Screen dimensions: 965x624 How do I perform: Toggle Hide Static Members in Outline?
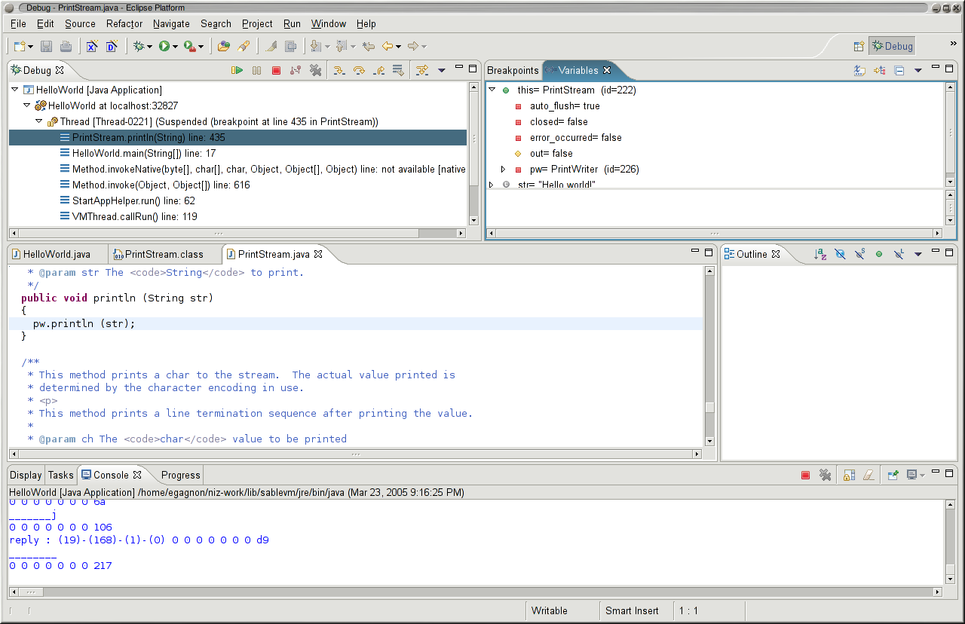pos(859,254)
